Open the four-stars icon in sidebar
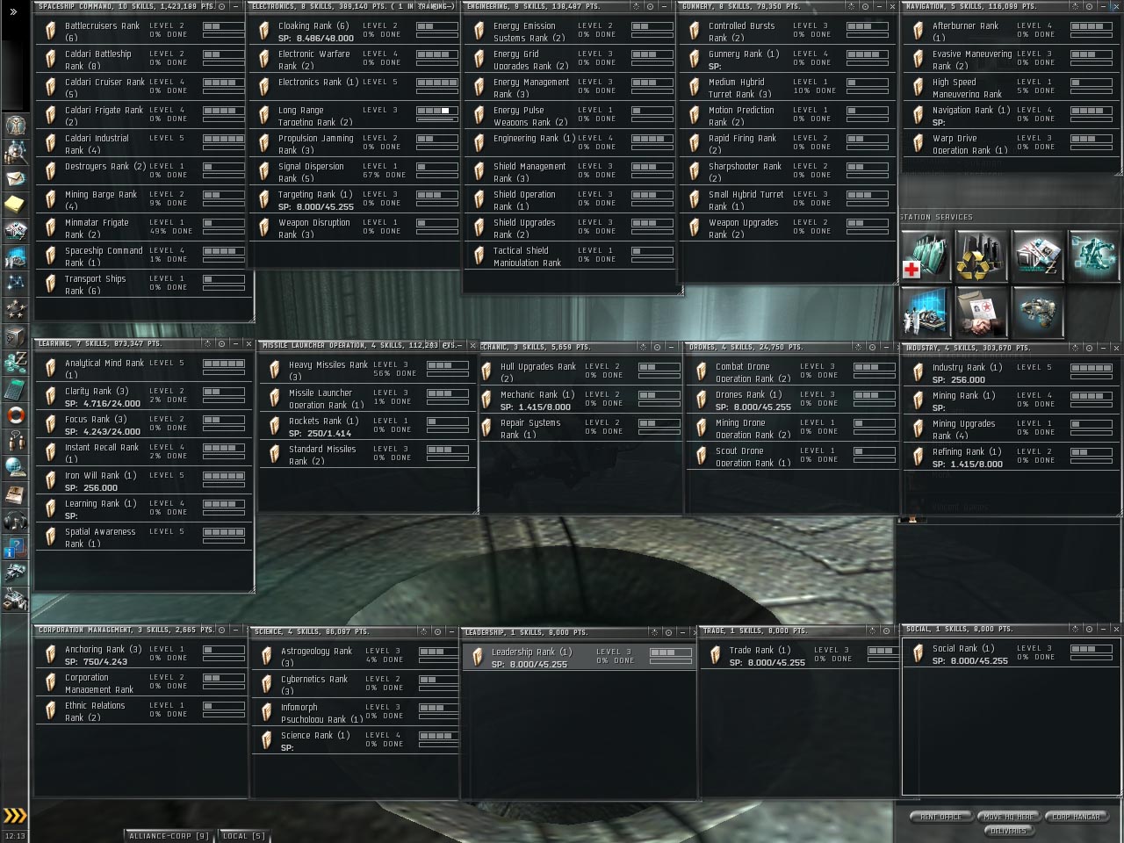 15,309
